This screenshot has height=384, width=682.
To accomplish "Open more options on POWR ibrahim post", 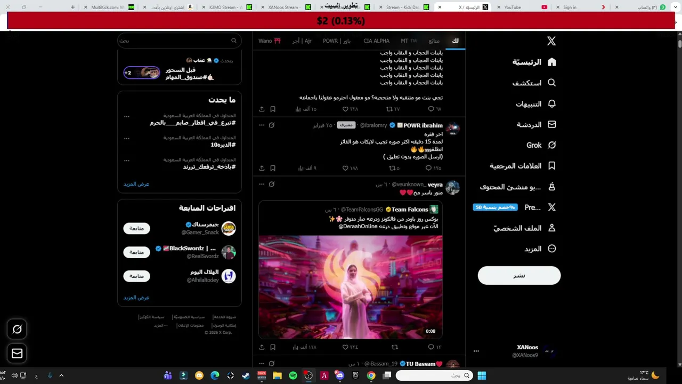I will click(262, 125).
